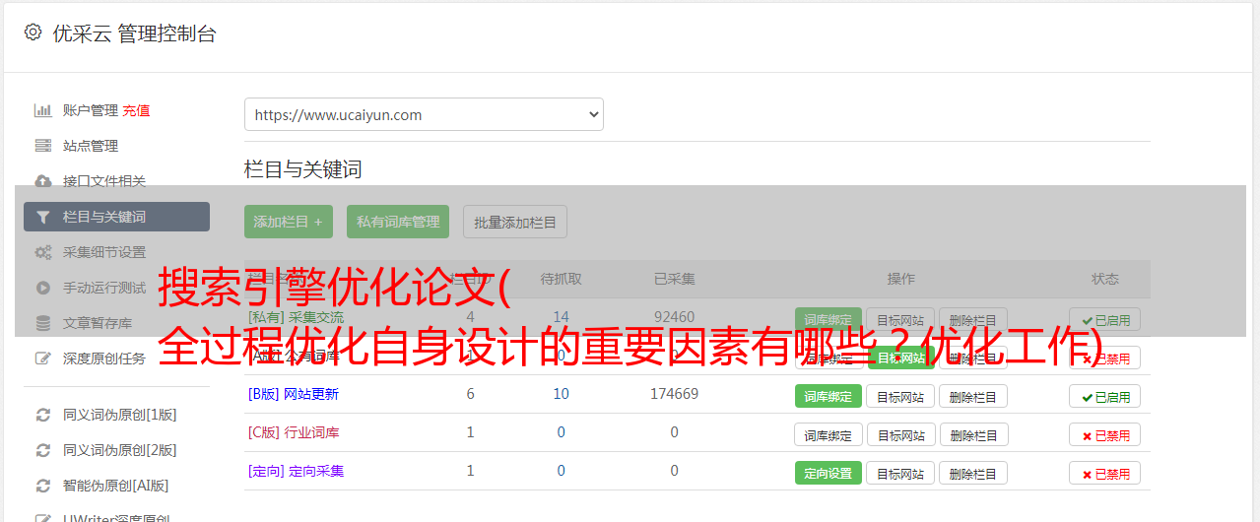
Task: Open the [C版] 行业词库 column link
Action: pos(294,432)
